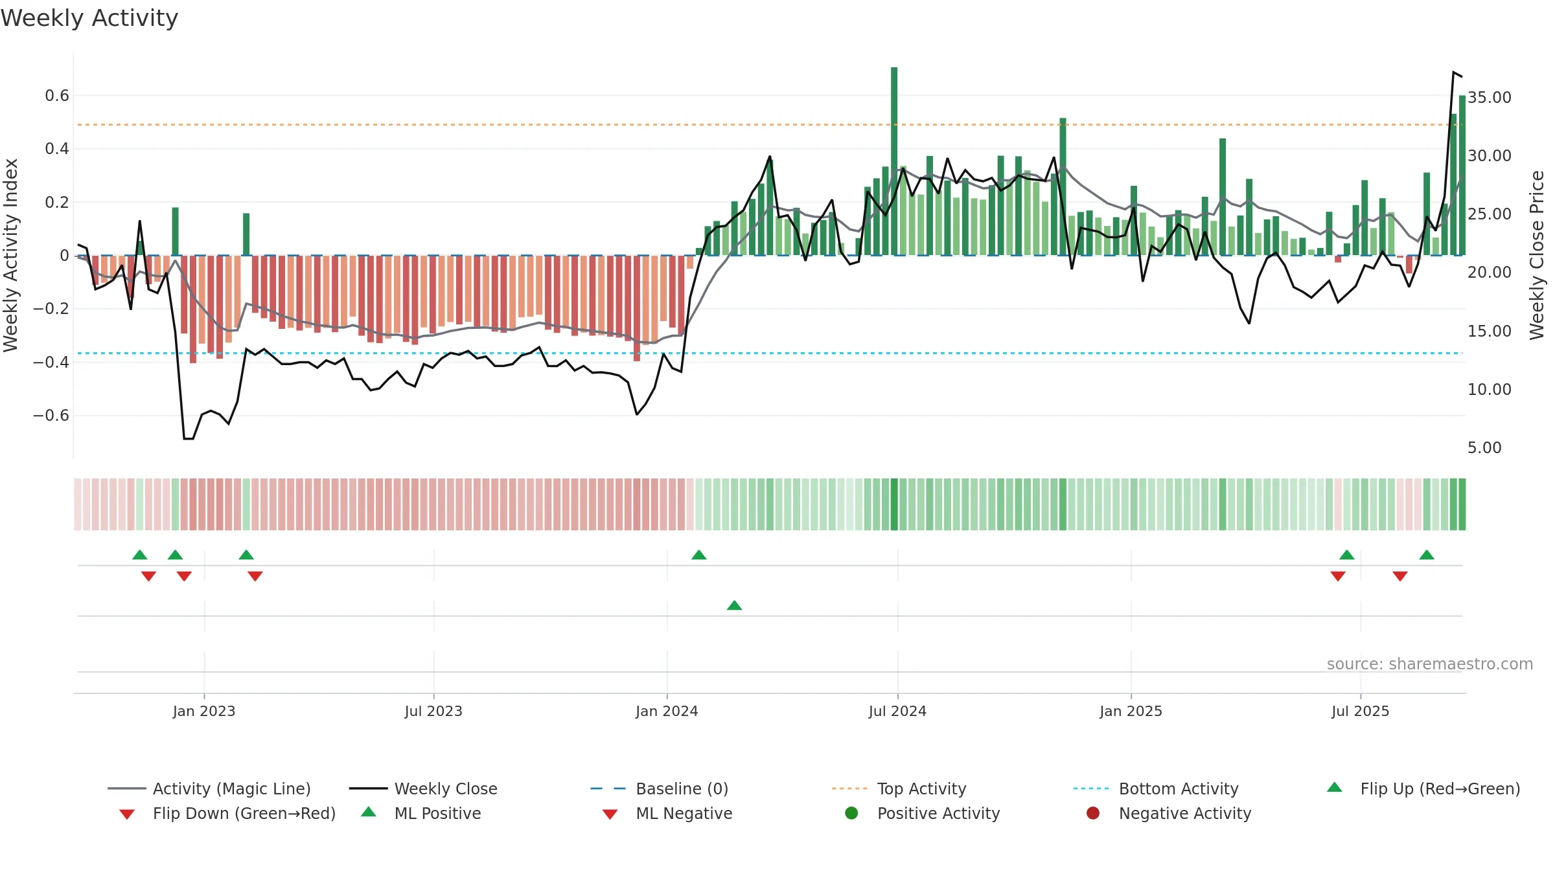Click the black Weekly Close legend line
Image resolution: width=1555 pixels, height=874 pixels.
pos(368,789)
